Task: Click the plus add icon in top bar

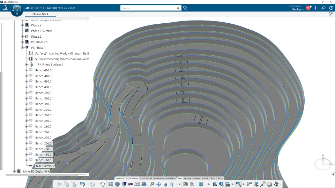Action: click(316, 8)
